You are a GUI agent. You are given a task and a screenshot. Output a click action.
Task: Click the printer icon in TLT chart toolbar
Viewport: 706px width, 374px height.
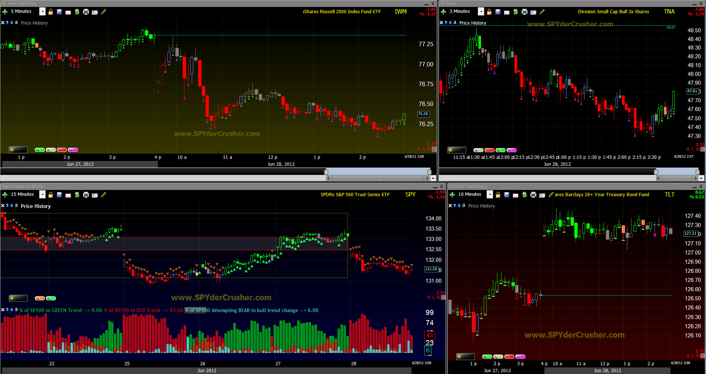coord(533,195)
